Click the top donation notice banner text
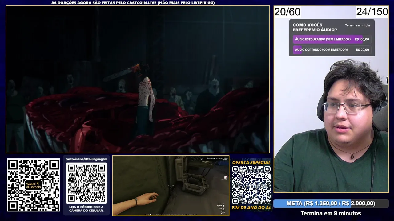 [133, 3]
